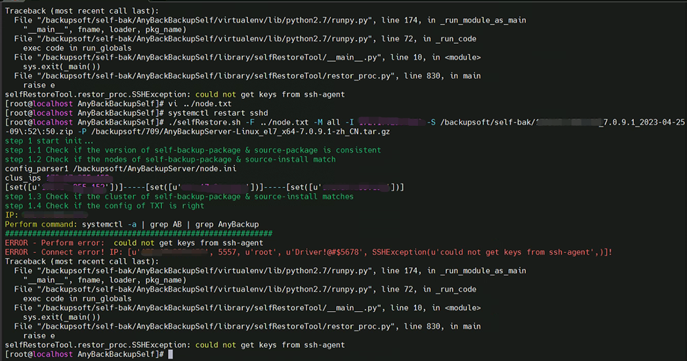Click the 'systemctl restart sshd' command

click(x=218, y=113)
